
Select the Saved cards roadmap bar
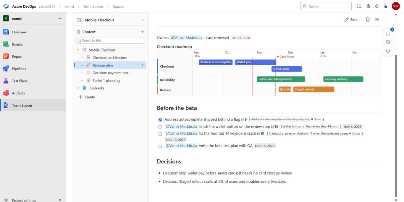click(287, 69)
